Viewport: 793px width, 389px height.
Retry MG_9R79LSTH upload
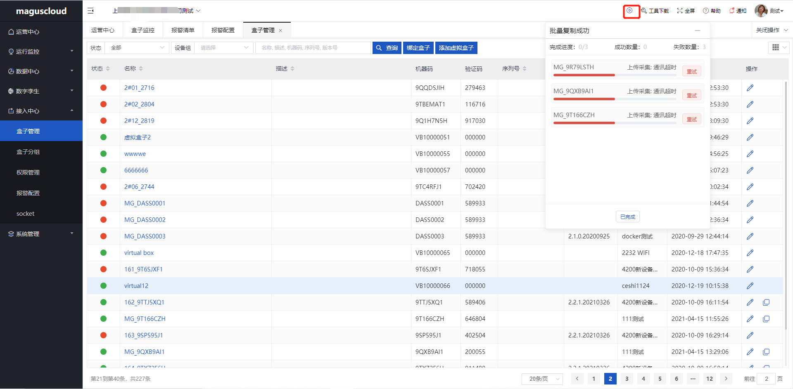click(692, 71)
